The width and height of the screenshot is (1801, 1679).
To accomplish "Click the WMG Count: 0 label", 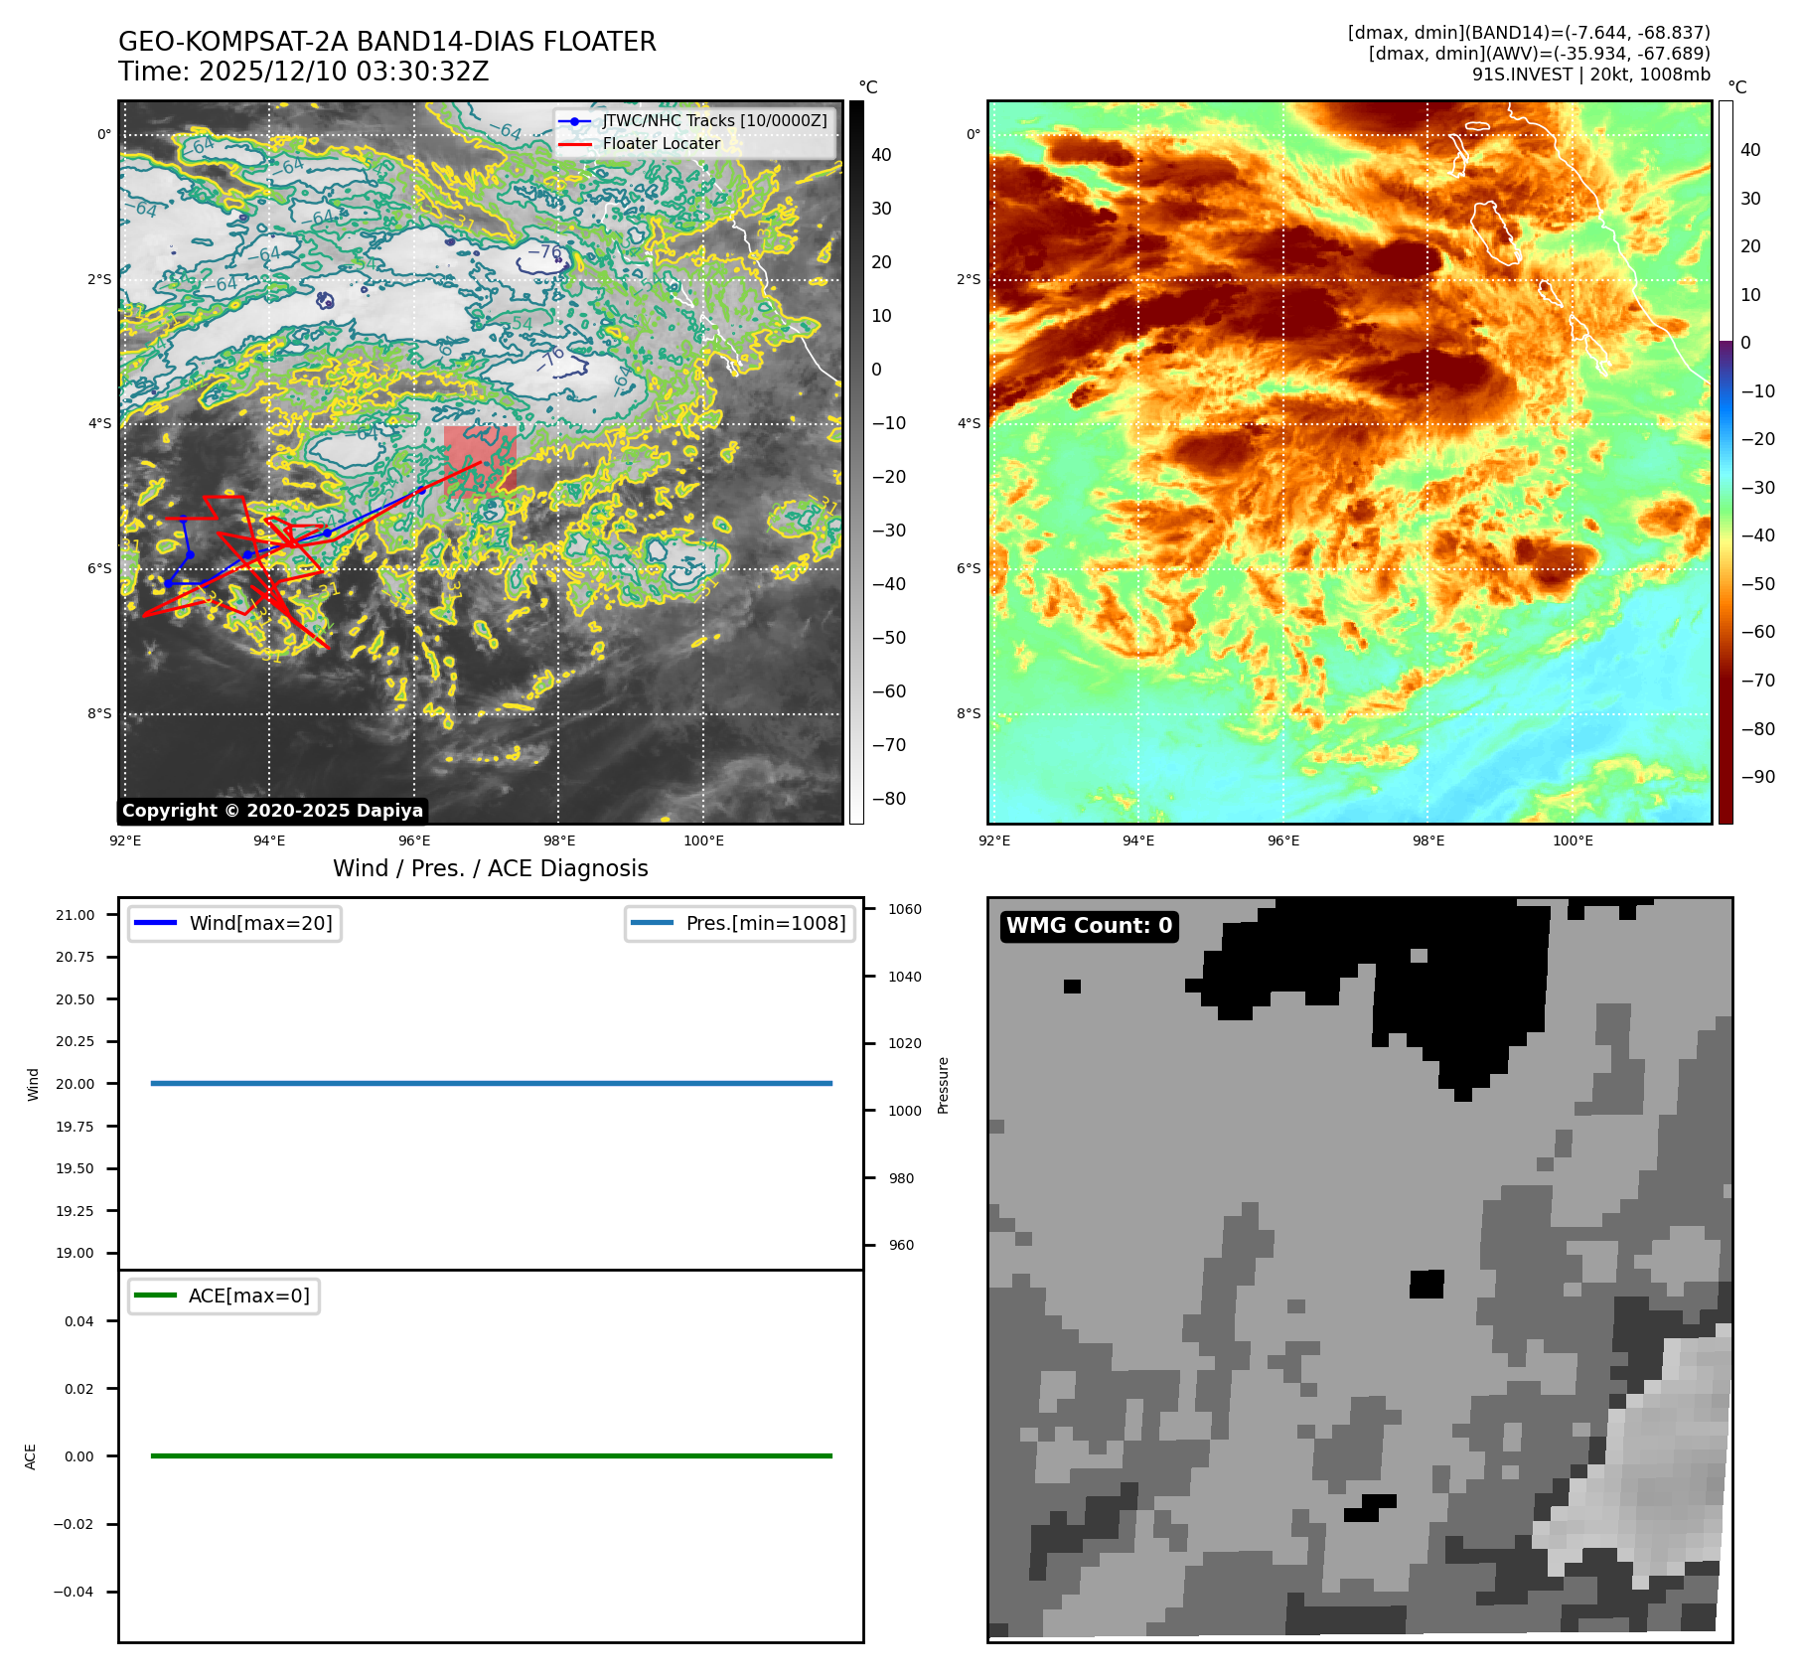I will point(1089,926).
